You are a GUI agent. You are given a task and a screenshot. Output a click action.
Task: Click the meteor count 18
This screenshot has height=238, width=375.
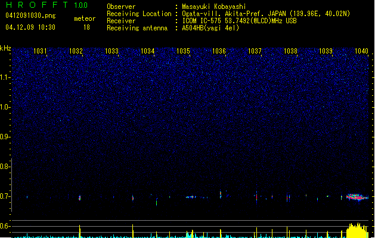tap(86, 27)
